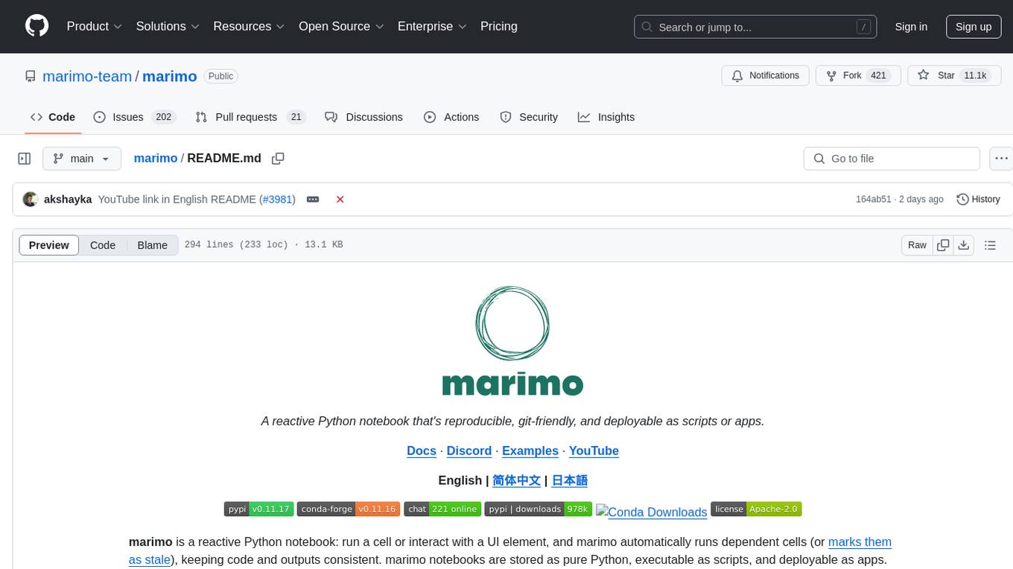
Task: Open the Resources dropdown
Action: pyautogui.click(x=249, y=26)
